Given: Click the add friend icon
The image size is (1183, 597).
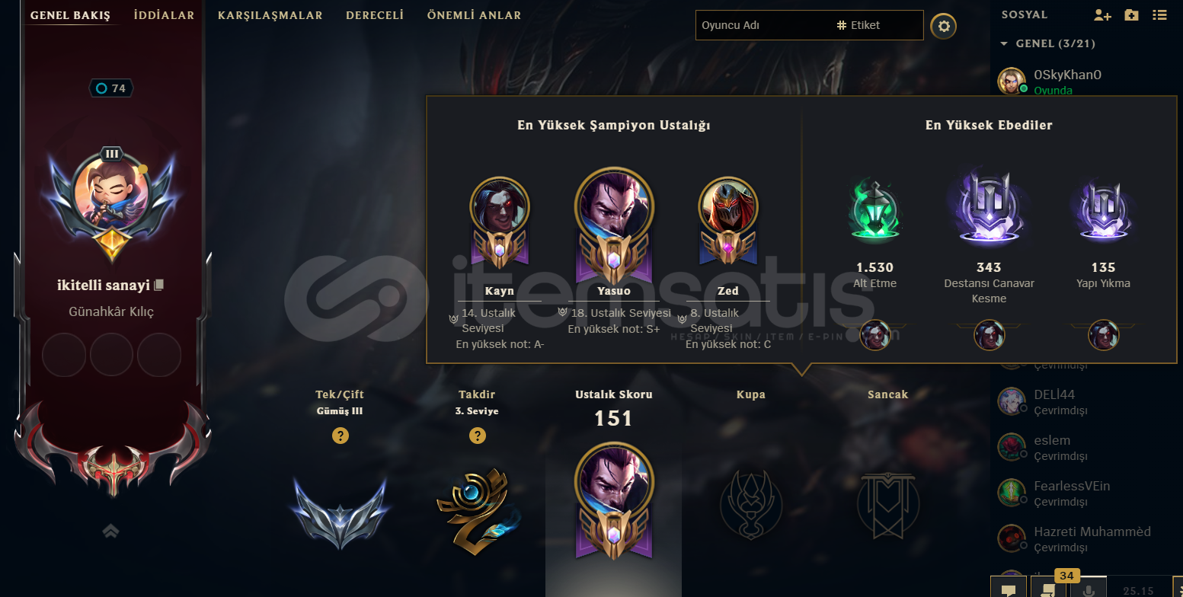Looking at the screenshot, I should (1101, 14).
